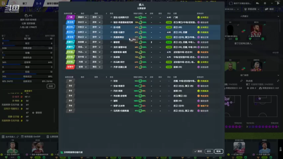Confirm substitutions with 确定 button

pyautogui.click(x=198, y=152)
